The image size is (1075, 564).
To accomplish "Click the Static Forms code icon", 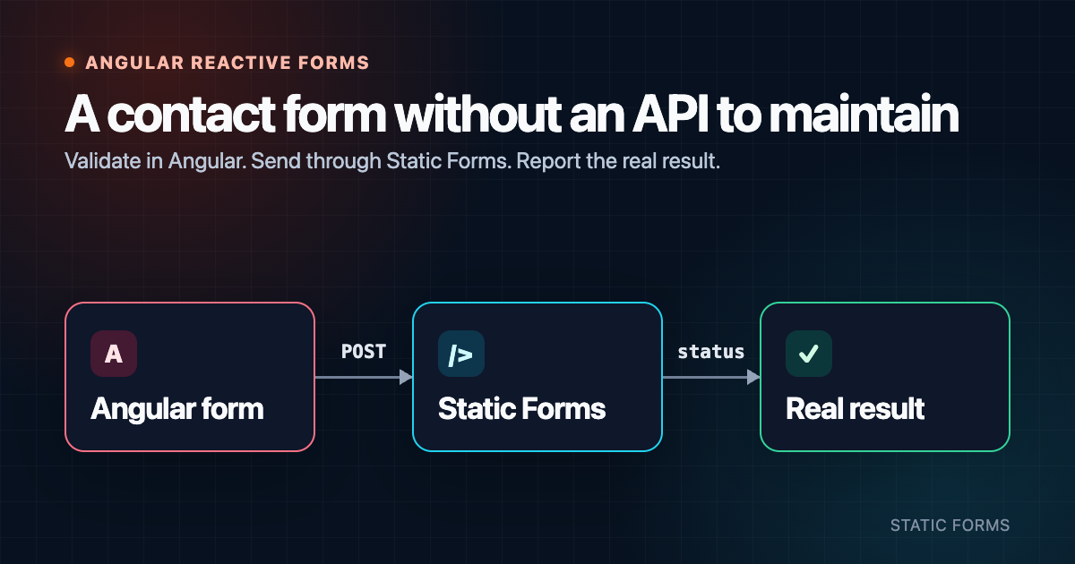I will coord(461,354).
